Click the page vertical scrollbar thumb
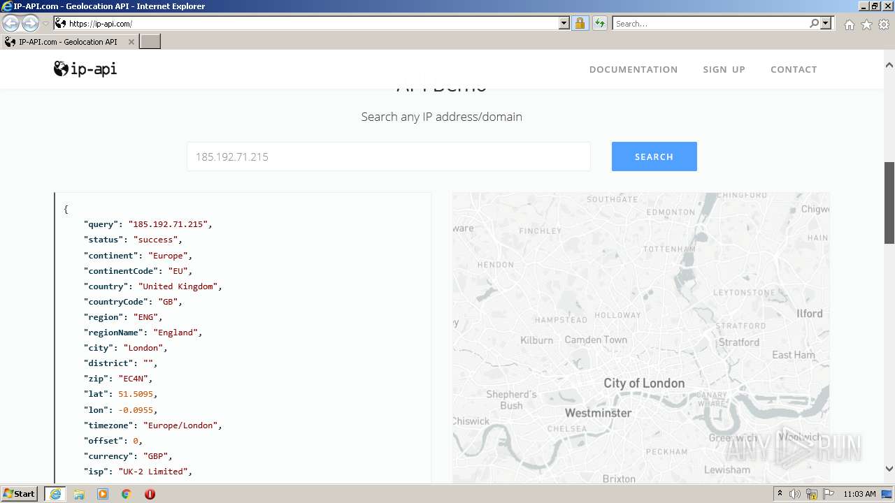This screenshot has width=895, height=503. coord(889,203)
